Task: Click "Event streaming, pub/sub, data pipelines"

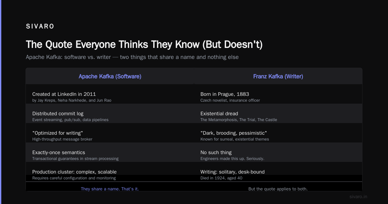Action: (x=70, y=120)
